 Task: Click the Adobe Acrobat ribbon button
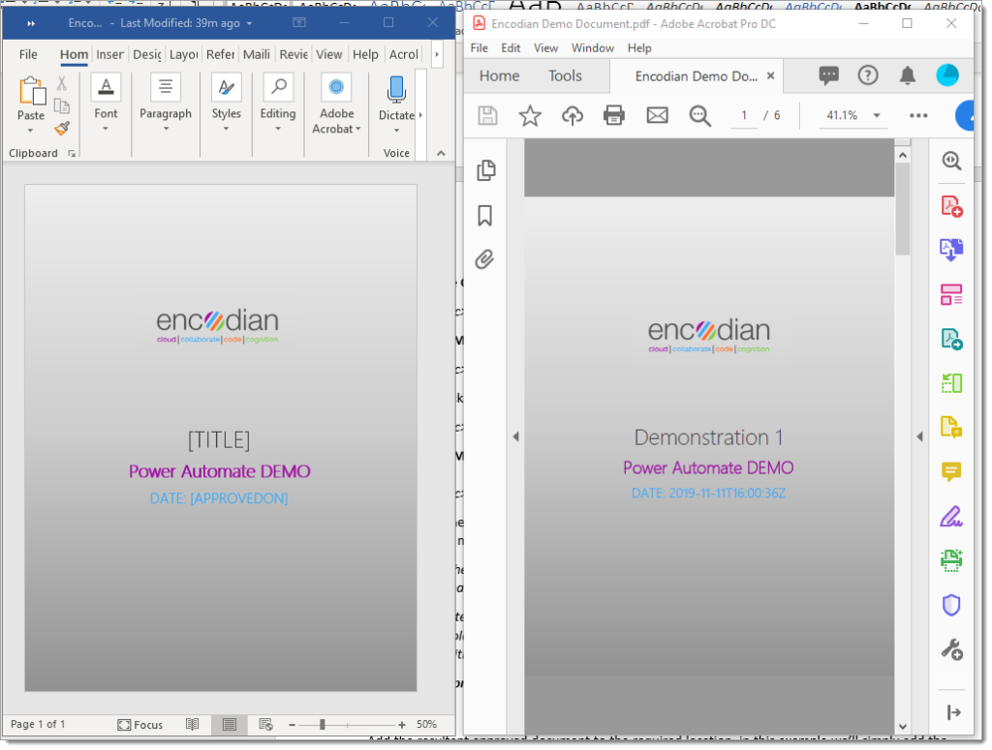click(x=336, y=105)
